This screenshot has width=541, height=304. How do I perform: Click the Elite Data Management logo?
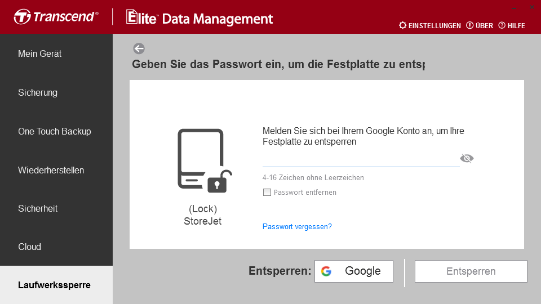click(x=199, y=17)
